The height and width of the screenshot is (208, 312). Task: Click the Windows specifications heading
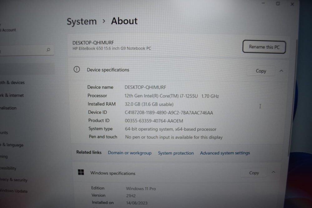coord(113,173)
